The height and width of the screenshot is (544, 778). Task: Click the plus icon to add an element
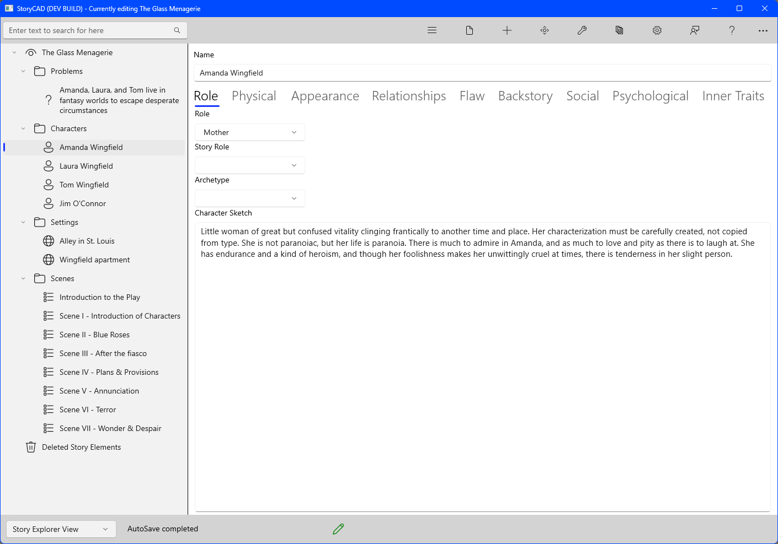click(507, 30)
